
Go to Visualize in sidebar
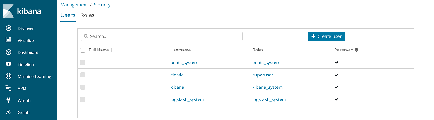(26, 40)
